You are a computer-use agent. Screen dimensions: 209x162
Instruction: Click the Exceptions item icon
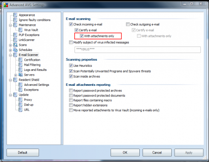[21, 90]
